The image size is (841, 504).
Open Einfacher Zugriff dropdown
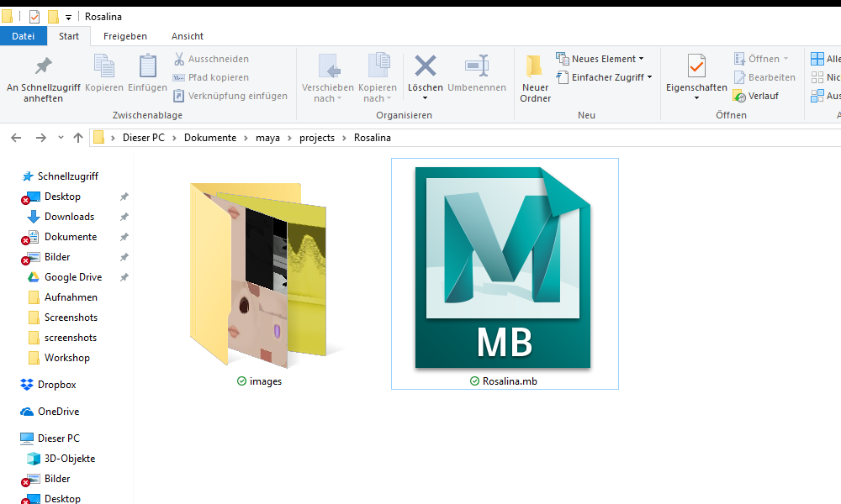pyautogui.click(x=604, y=77)
